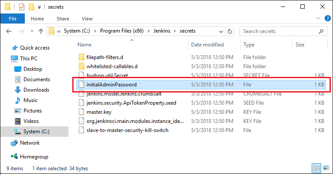Click the New folder quick access icon
The height and width of the screenshot is (175, 333).
pos(31,7)
